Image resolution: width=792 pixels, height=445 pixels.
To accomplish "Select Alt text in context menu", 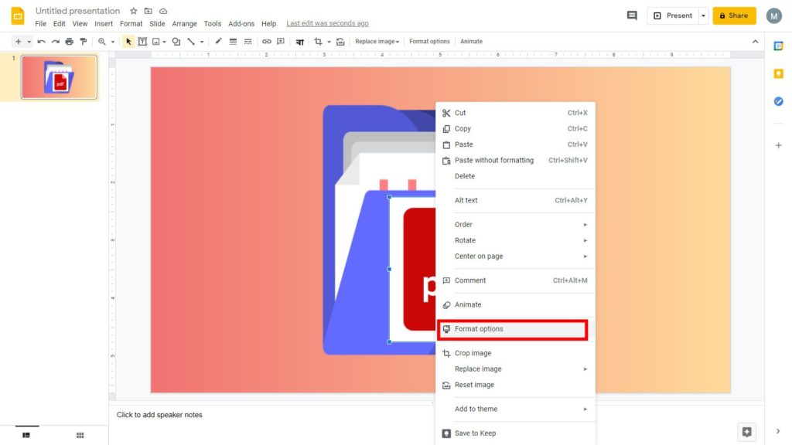I will click(x=516, y=200).
